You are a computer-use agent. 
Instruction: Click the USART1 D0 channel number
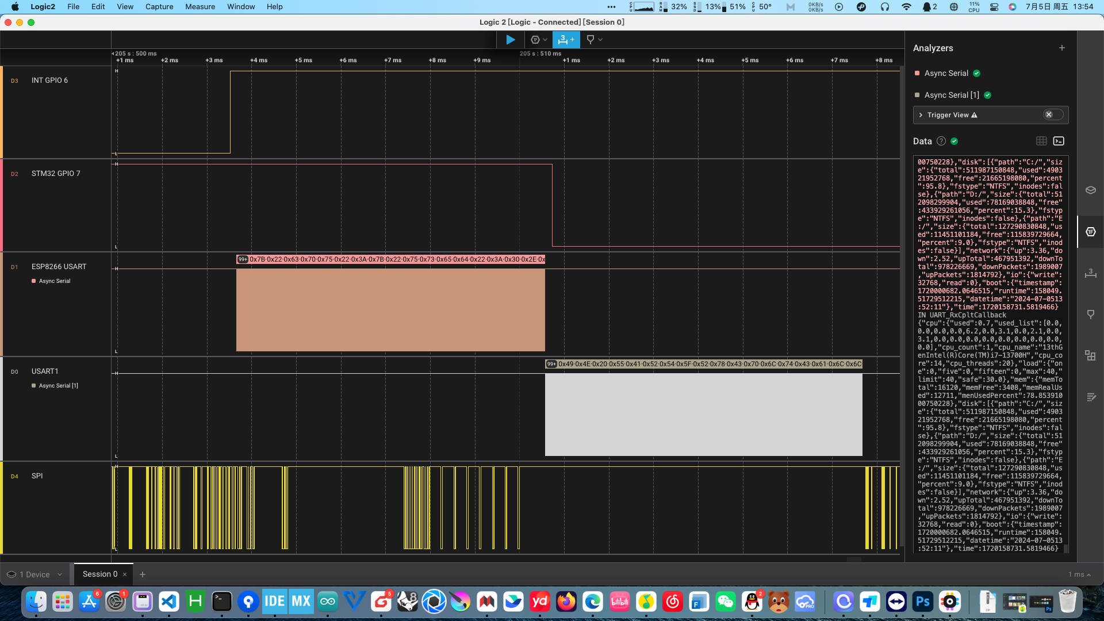pyautogui.click(x=14, y=372)
